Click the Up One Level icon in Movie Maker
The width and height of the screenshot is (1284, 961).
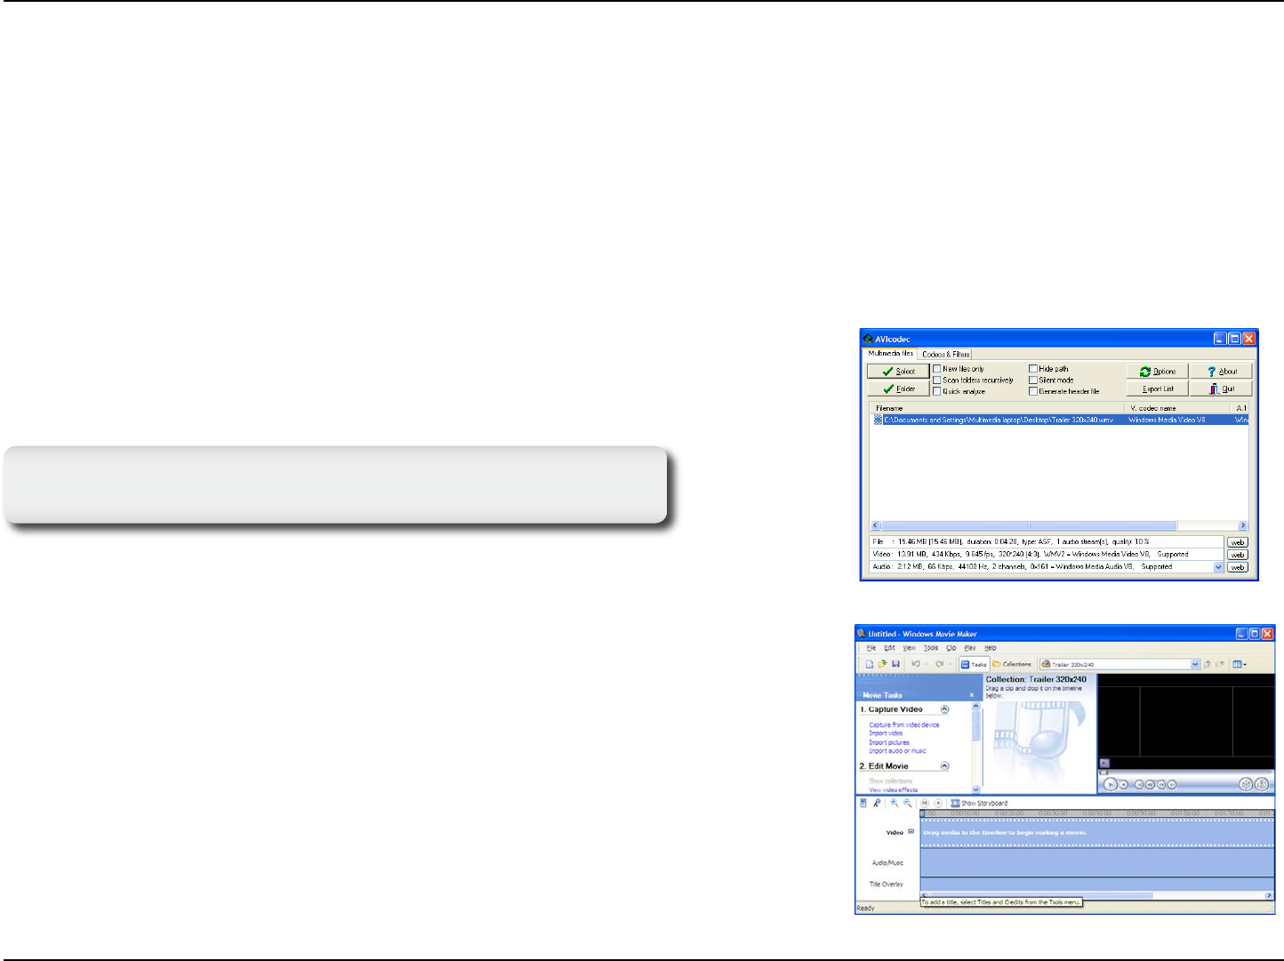(x=1208, y=664)
